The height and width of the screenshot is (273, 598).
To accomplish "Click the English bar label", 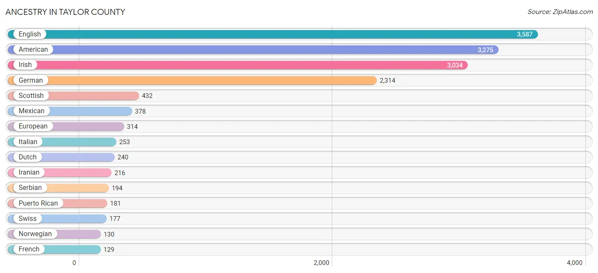I will pyautogui.click(x=30, y=34).
